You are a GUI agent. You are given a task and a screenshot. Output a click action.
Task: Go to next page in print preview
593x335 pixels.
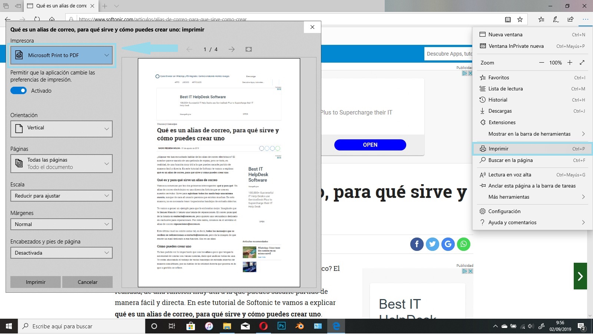232,49
